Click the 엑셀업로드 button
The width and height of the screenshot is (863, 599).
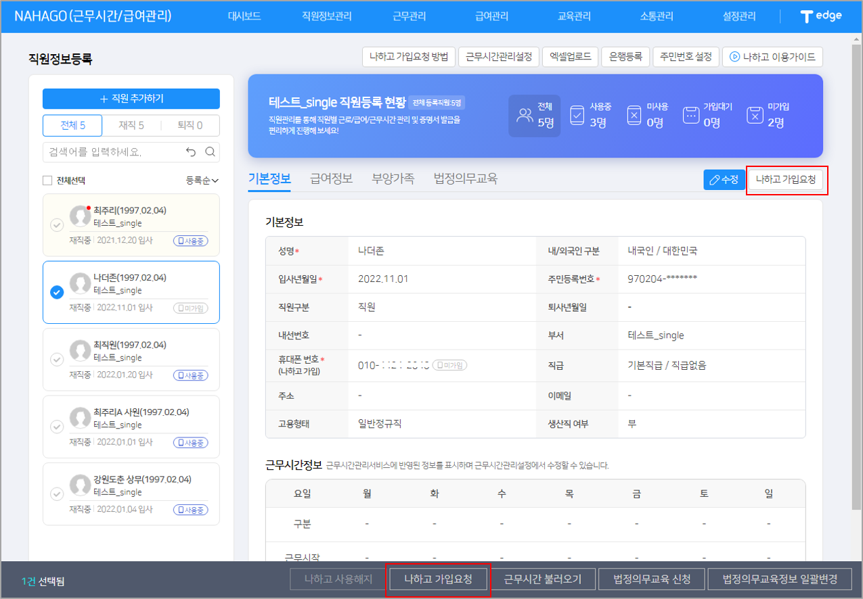point(570,57)
